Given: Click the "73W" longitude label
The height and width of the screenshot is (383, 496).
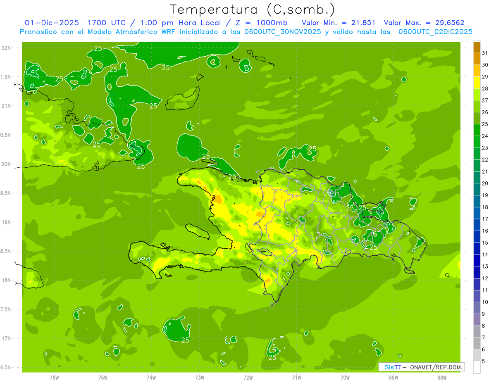Looking at the screenshot, I should (x=200, y=378).
